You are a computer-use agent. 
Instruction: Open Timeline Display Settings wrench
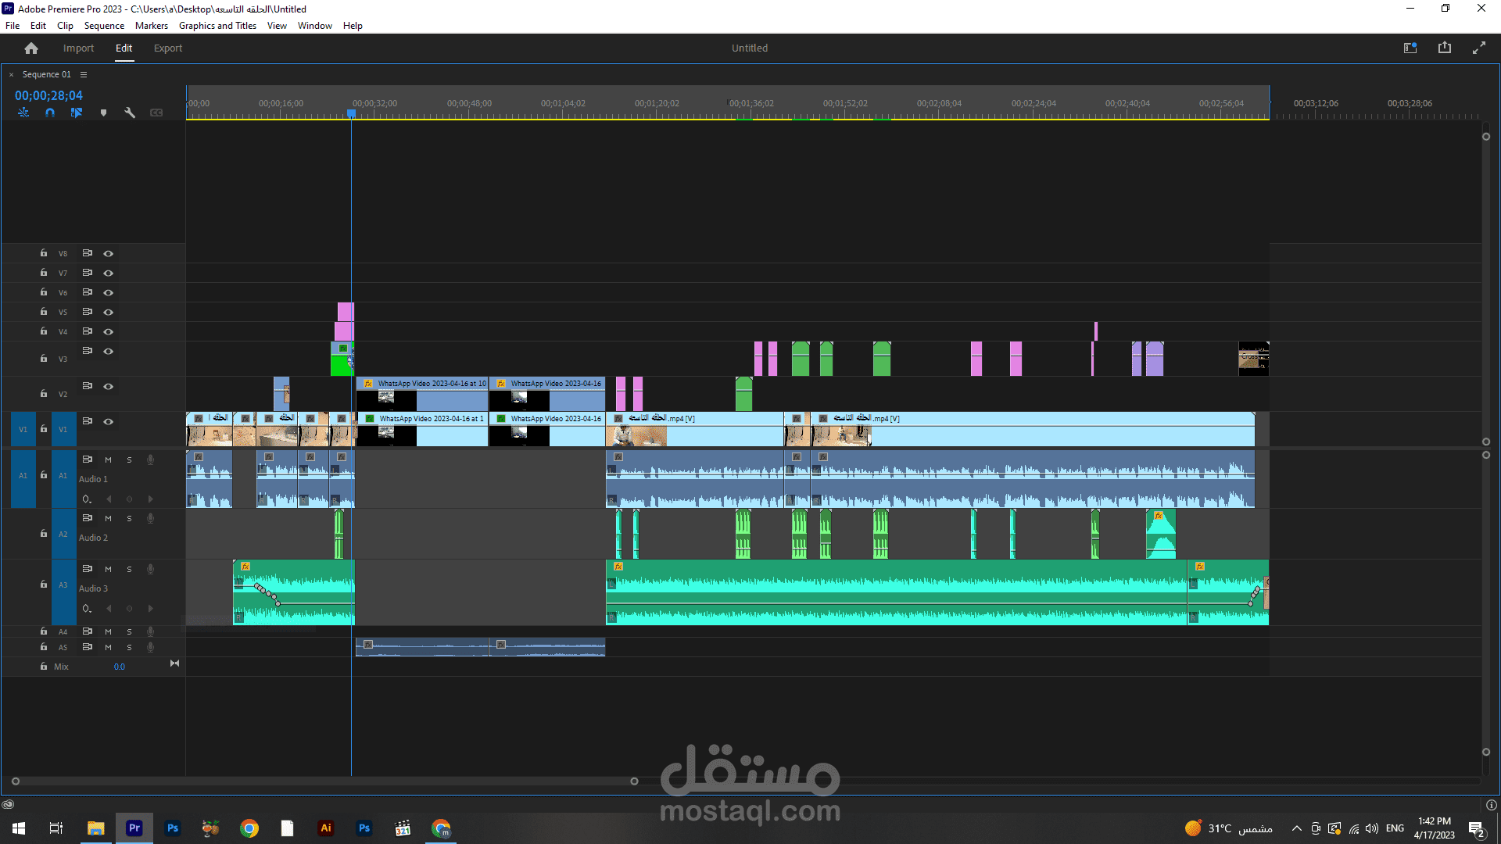click(130, 113)
